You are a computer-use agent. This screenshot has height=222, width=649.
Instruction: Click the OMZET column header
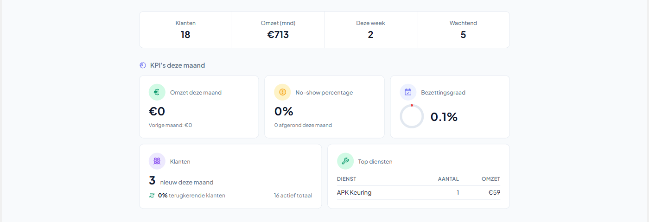point(491,179)
